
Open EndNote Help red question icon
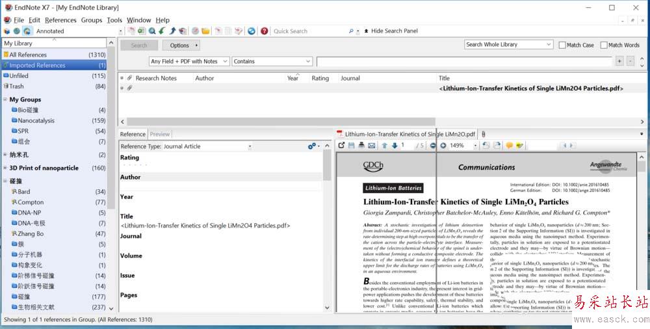pos(264,31)
